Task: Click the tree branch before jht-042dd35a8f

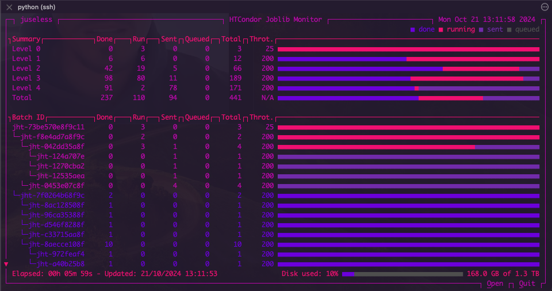Action: coord(24,146)
